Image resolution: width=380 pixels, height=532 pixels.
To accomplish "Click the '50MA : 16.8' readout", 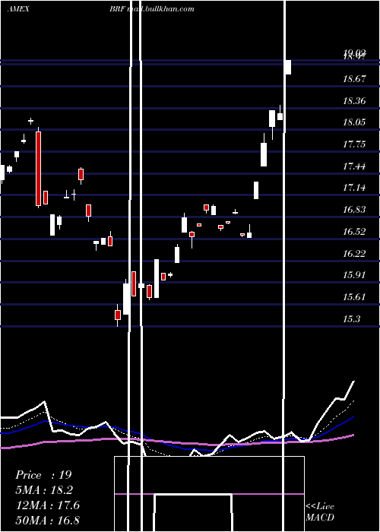I will tap(48, 520).
